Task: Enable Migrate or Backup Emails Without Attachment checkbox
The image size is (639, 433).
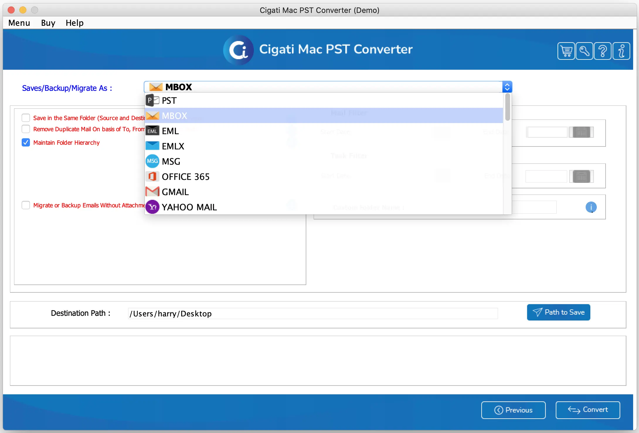Action: (26, 205)
